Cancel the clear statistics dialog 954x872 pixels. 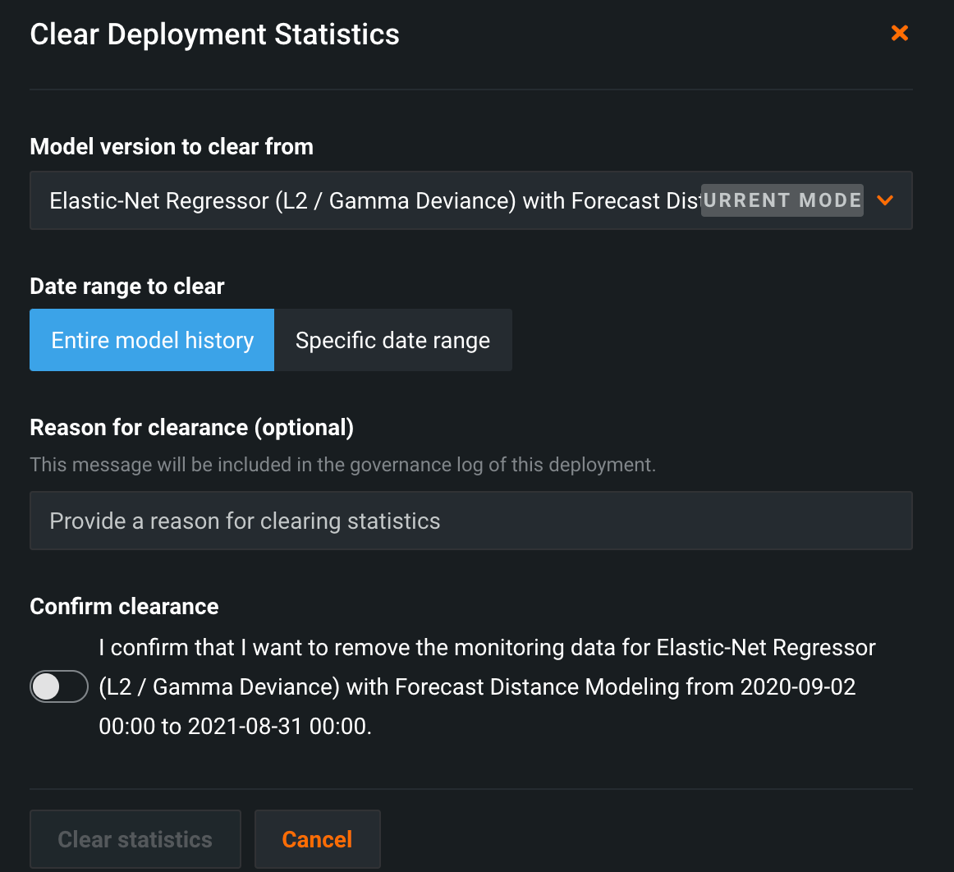(317, 839)
